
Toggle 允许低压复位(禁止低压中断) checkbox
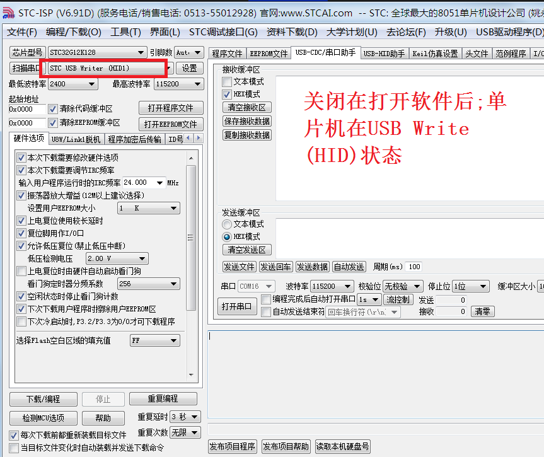pos(21,246)
